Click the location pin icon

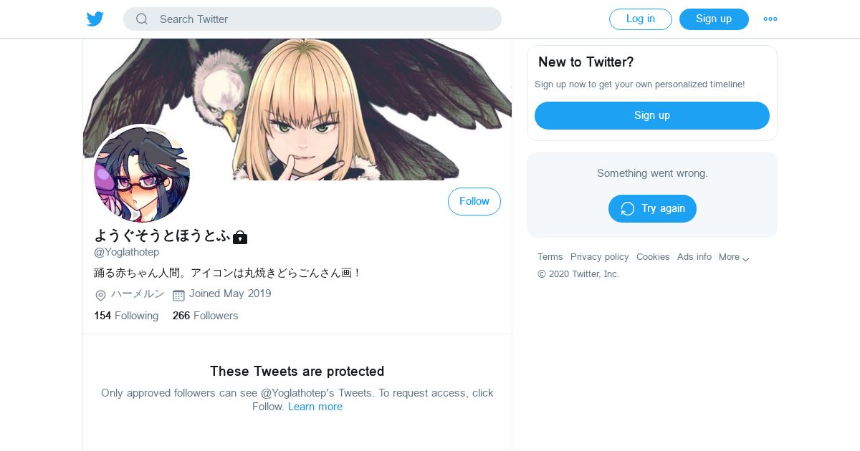(100, 295)
